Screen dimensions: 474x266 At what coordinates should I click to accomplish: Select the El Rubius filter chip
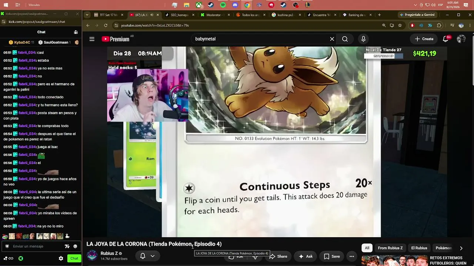pos(419,248)
